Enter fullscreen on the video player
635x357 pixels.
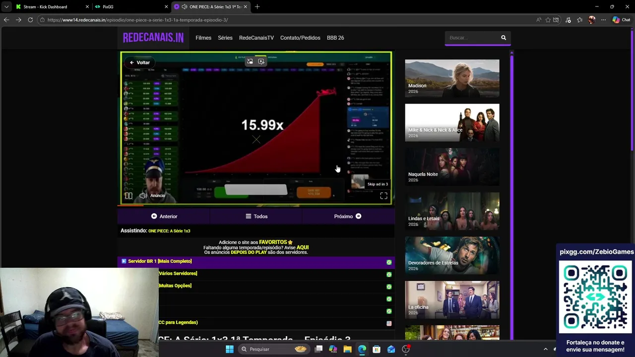(x=383, y=196)
